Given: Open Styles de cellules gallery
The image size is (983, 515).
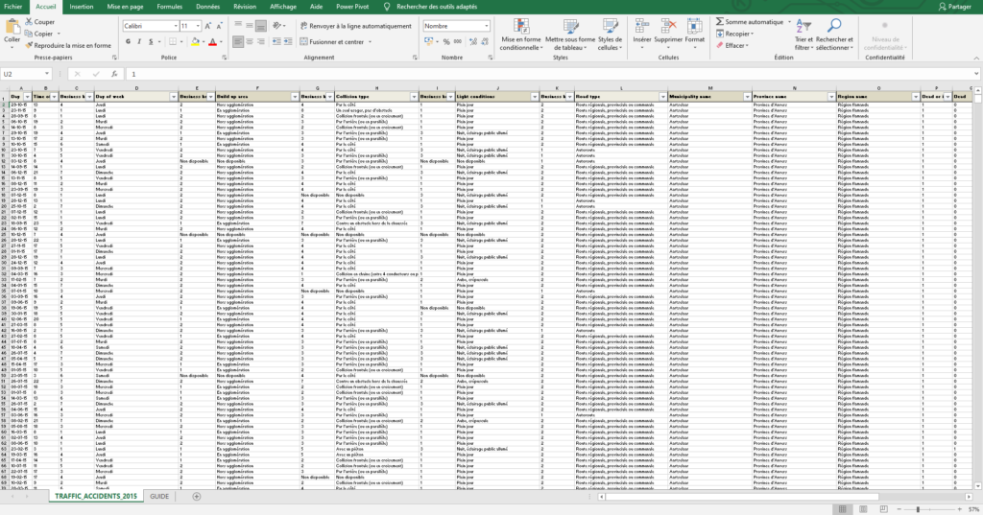Looking at the screenshot, I should (x=610, y=35).
